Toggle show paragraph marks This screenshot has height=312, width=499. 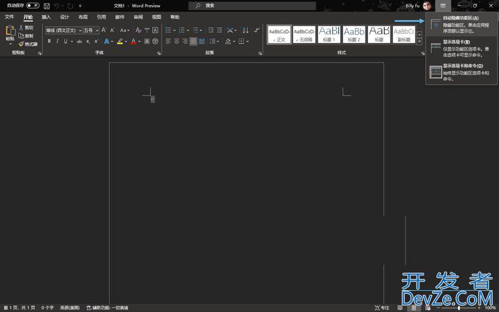(256, 30)
